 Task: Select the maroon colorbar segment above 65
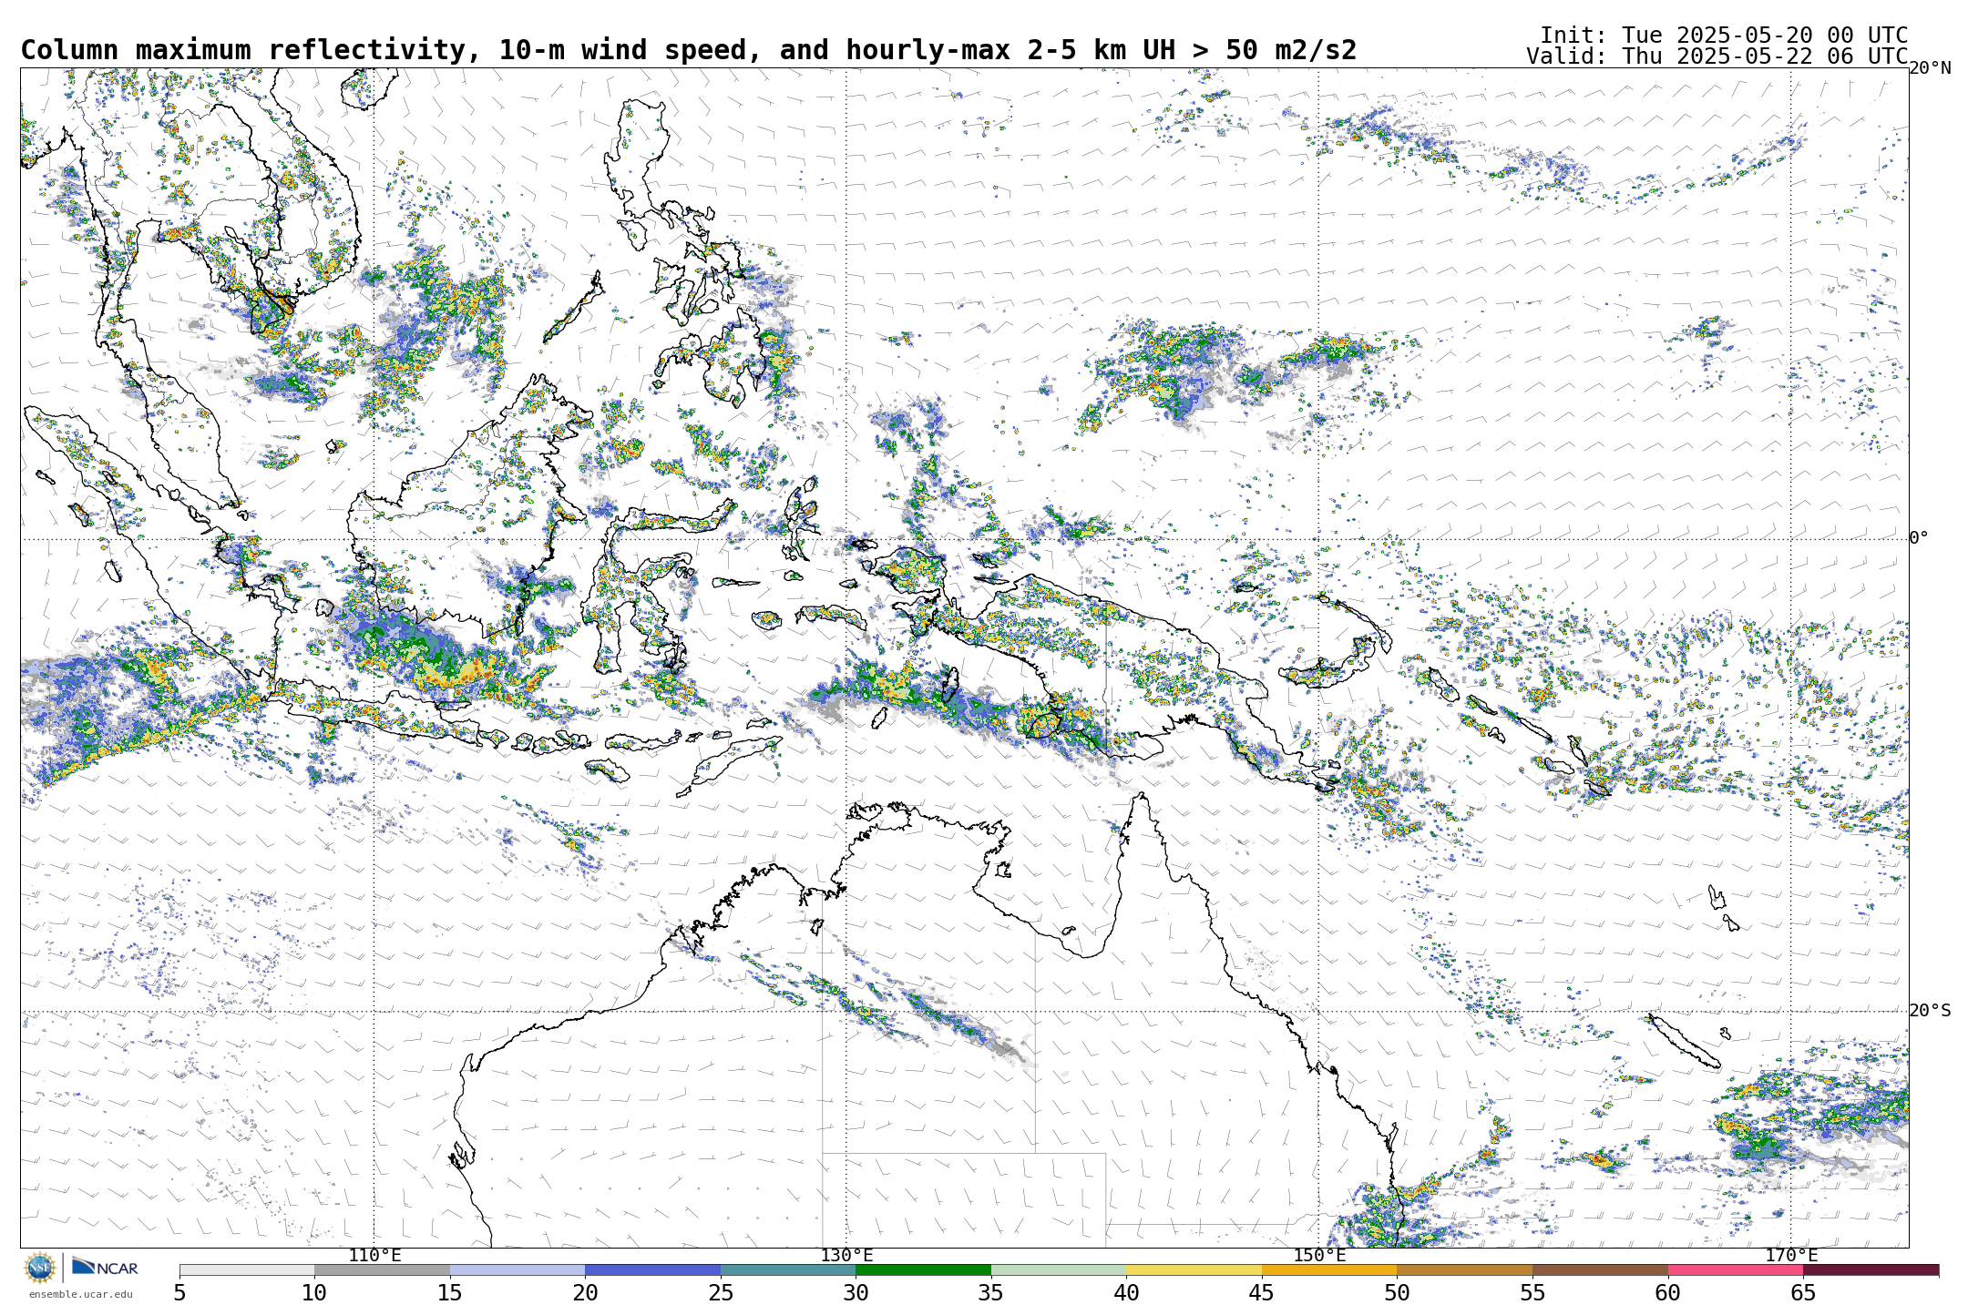(x=1871, y=1269)
